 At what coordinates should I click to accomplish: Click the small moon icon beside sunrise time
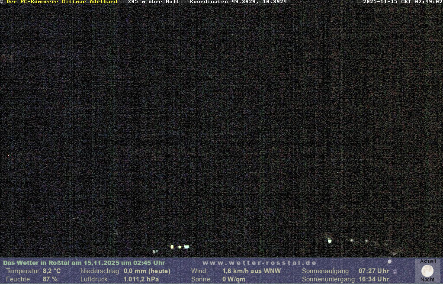point(389,261)
